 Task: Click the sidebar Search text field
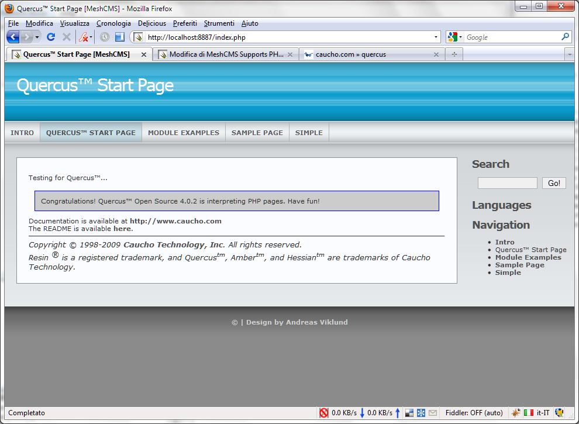507,183
